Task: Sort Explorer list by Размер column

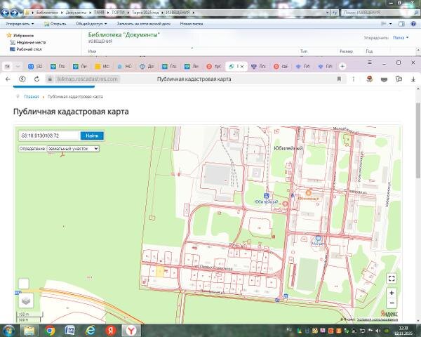Action: [346, 51]
